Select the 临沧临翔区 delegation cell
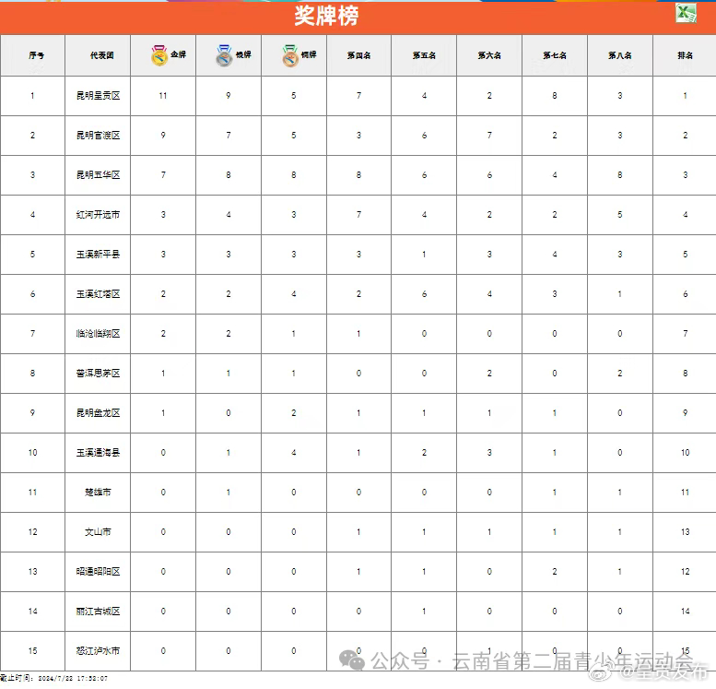 (x=98, y=334)
